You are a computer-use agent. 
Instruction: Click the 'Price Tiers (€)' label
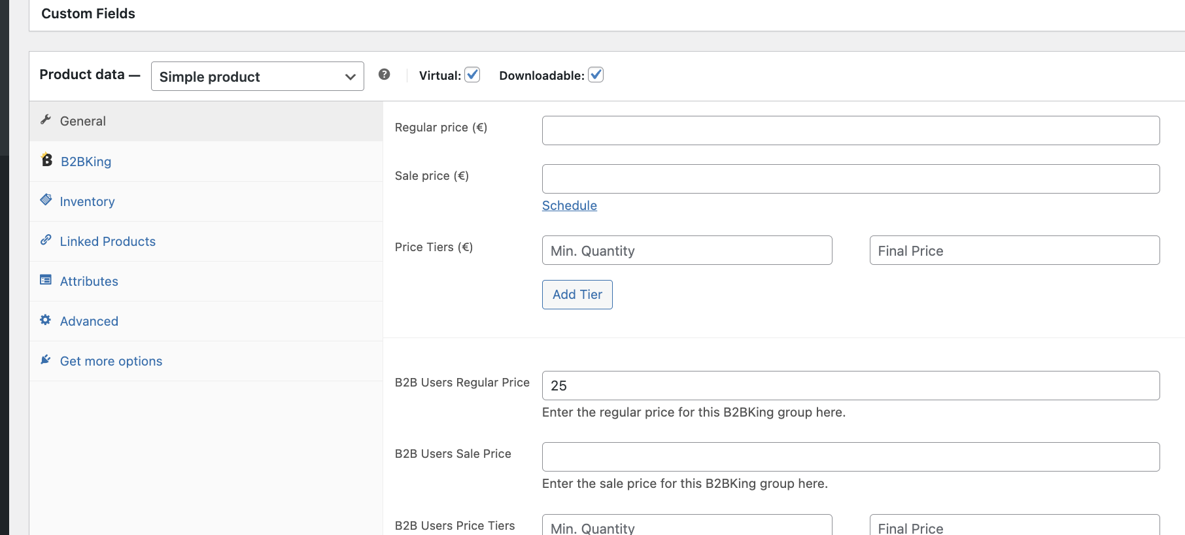coord(434,247)
